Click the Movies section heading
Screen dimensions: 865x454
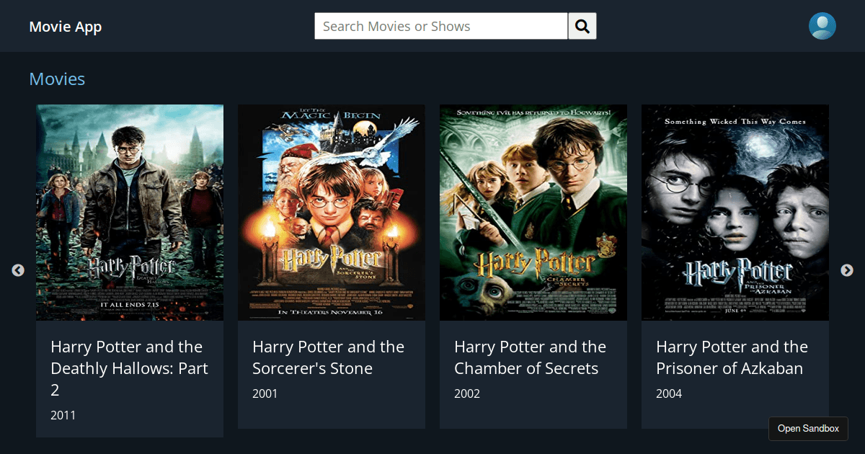(57, 79)
